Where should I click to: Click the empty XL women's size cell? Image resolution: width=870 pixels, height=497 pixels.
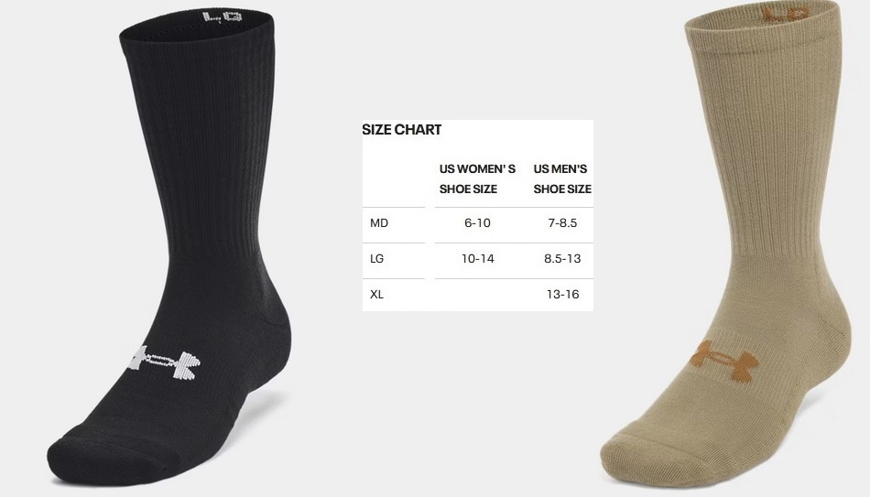478,295
